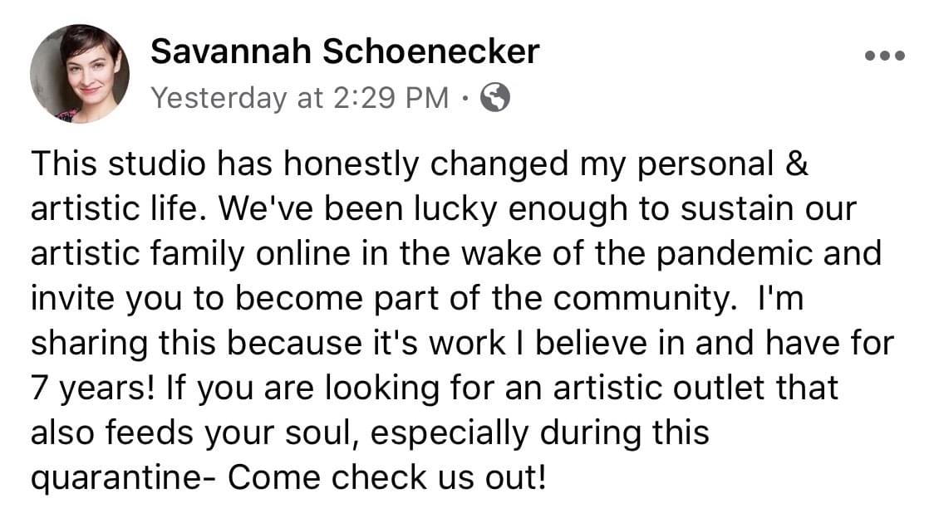Click the ampersand after "personal"

point(797,164)
